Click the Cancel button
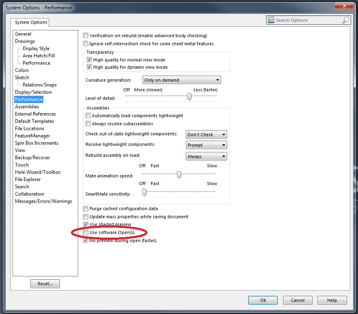358x314 pixels. coord(298,300)
